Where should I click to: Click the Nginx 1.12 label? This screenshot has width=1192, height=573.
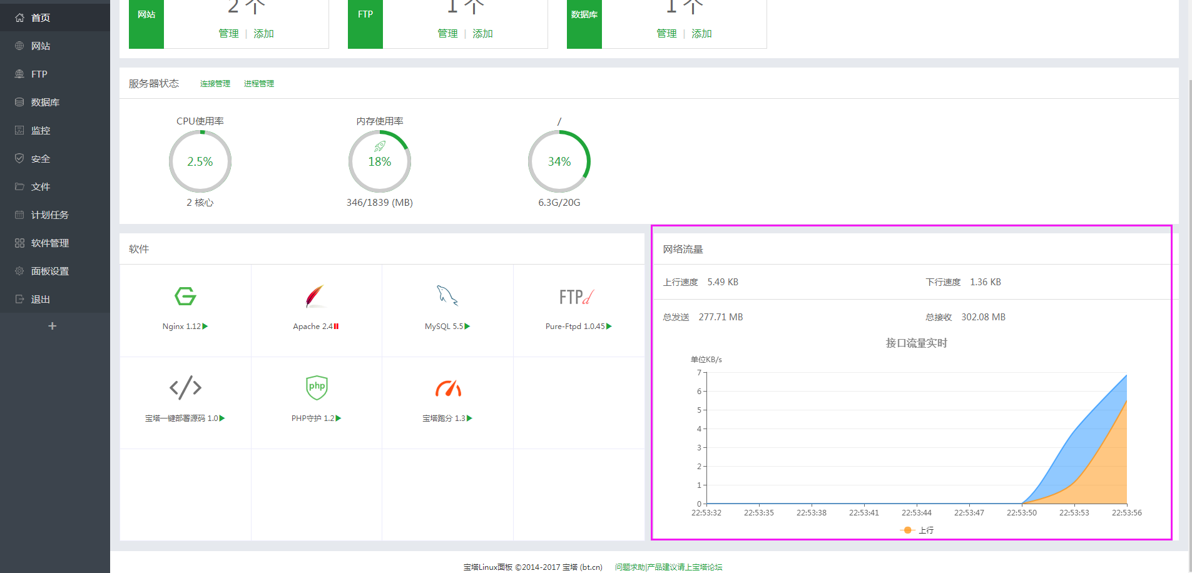pos(181,327)
